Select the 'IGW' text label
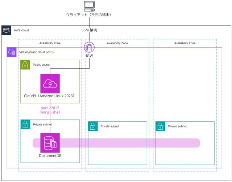Image resolution: width=232 pixels, height=182 pixels. [x=90, y=56]
